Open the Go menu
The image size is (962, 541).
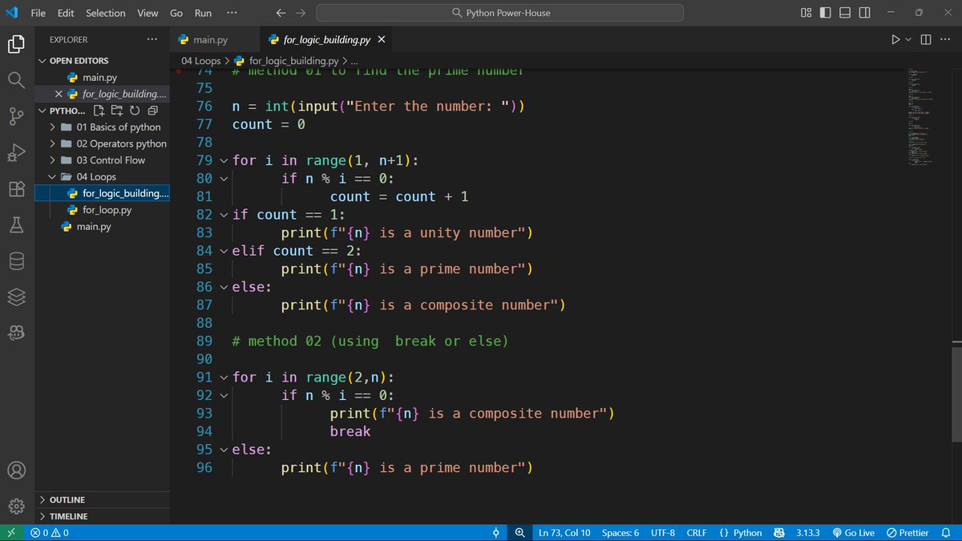[x=176, y=13]
